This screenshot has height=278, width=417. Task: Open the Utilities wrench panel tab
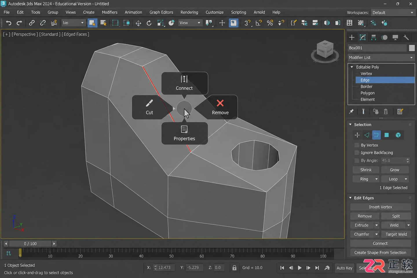(x=406, y=37)
